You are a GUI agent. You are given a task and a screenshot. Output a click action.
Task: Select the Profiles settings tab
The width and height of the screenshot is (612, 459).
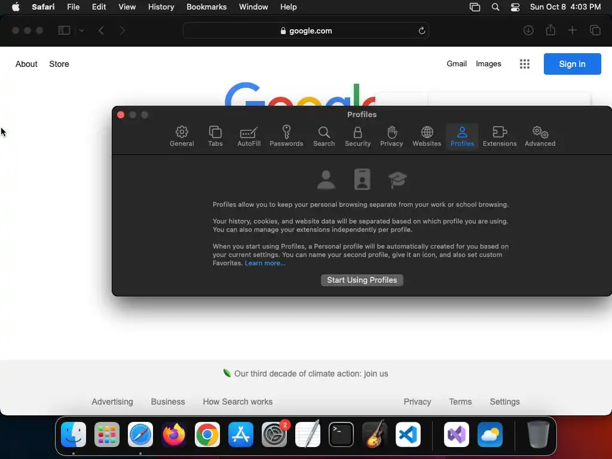(x=462, y=136)
